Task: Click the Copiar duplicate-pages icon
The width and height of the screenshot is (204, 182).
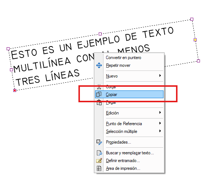Action: click(x=99, y=95)
